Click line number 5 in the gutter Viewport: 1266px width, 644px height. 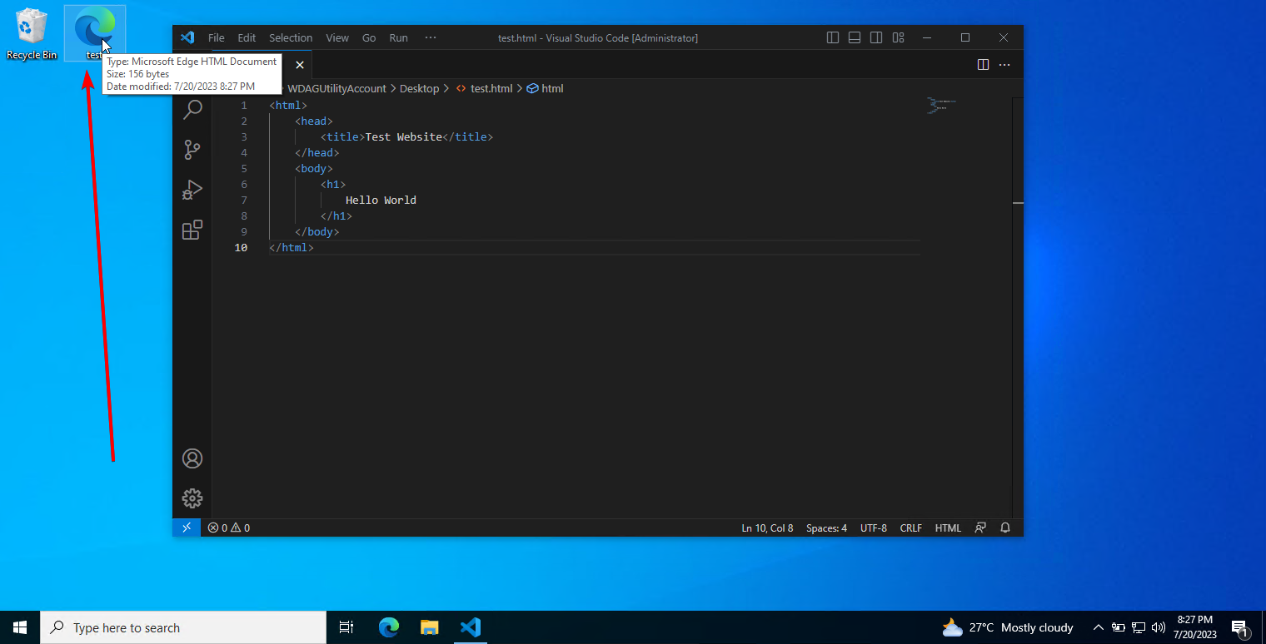pyautogui.click(x=244, y=169)
